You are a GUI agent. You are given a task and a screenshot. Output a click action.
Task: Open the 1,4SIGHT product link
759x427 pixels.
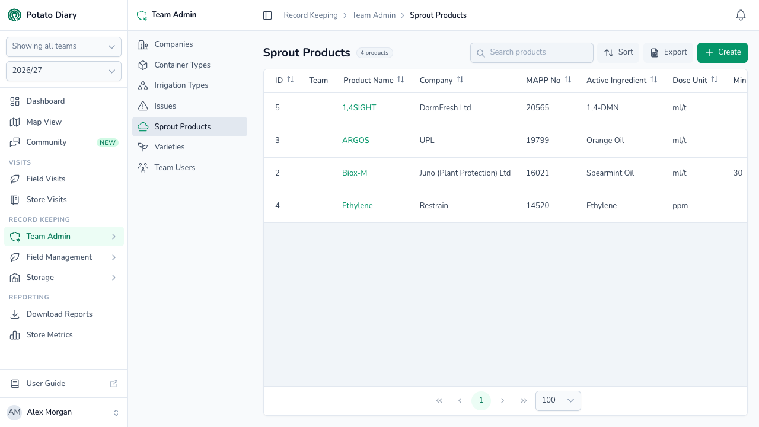(x=359, y=108)
